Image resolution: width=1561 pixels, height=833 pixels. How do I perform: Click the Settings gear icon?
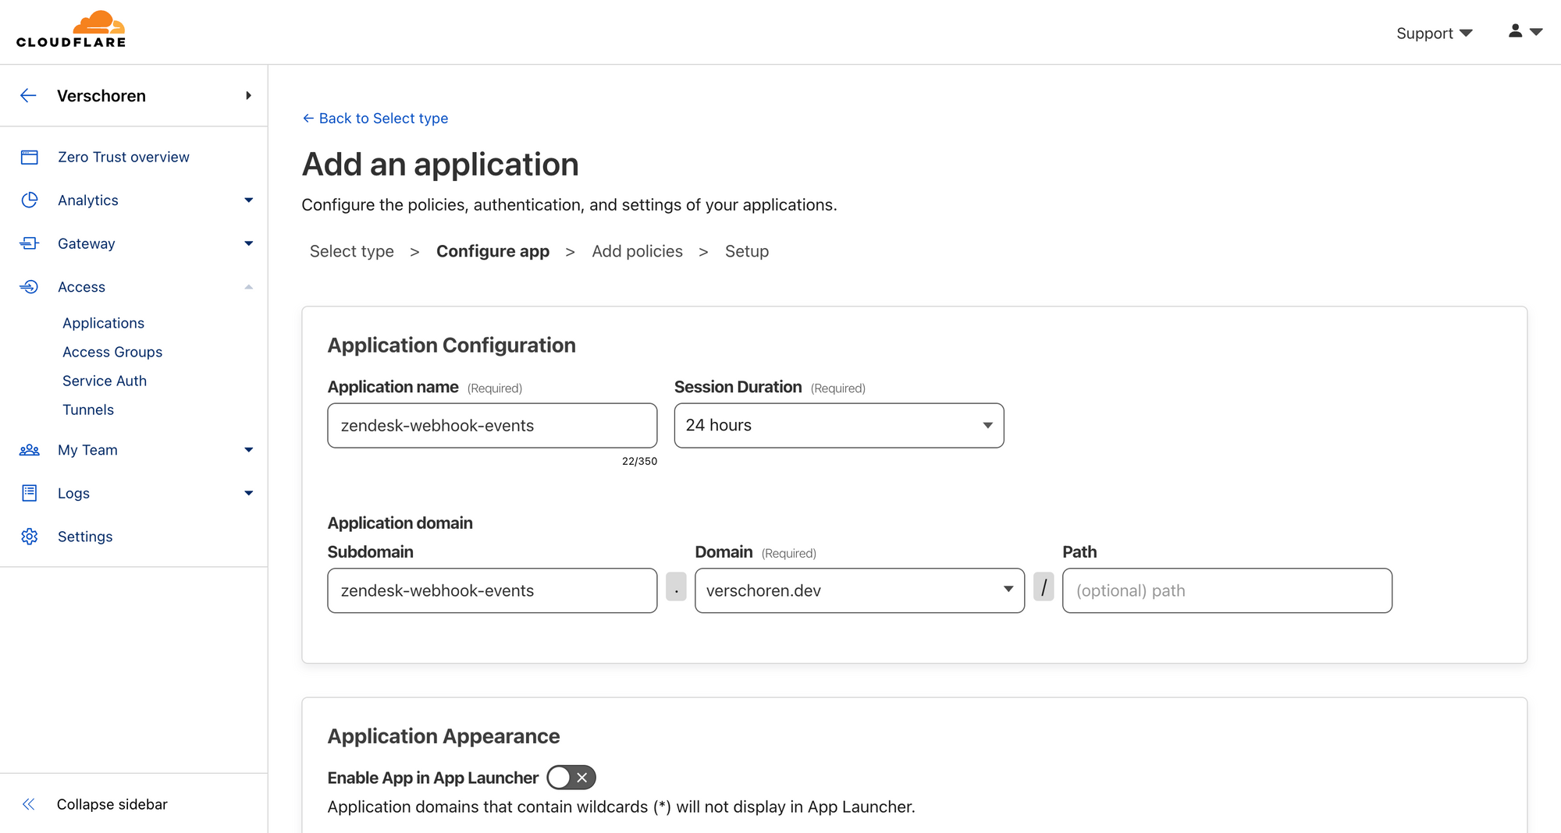(x=30, y=537)
